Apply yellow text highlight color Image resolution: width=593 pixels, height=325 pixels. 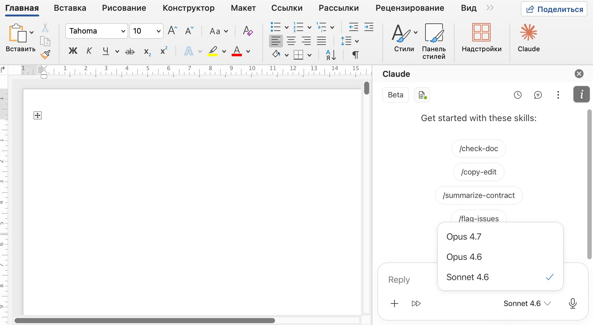tap(213, 51)
